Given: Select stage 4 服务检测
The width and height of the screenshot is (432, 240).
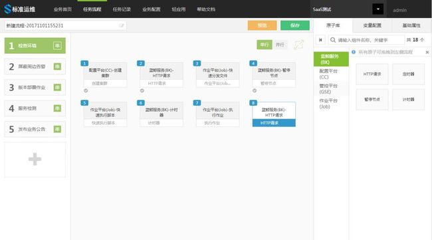Looking at the screenshot, I should (x=35, y=108).
